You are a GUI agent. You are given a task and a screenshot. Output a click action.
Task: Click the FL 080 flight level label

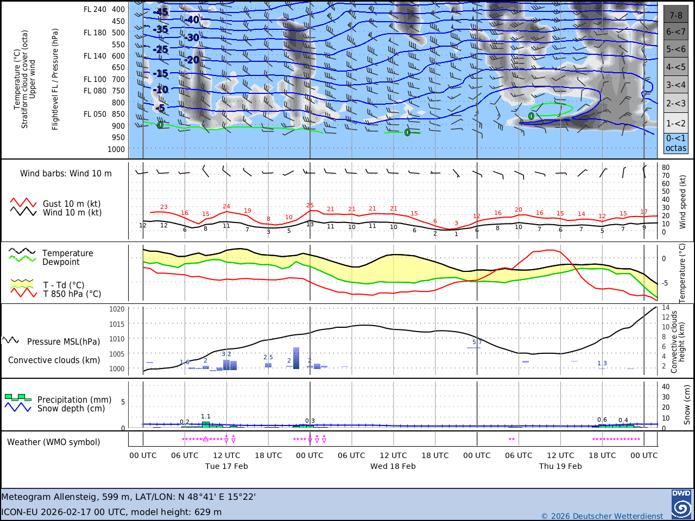(x=95, y=91)
